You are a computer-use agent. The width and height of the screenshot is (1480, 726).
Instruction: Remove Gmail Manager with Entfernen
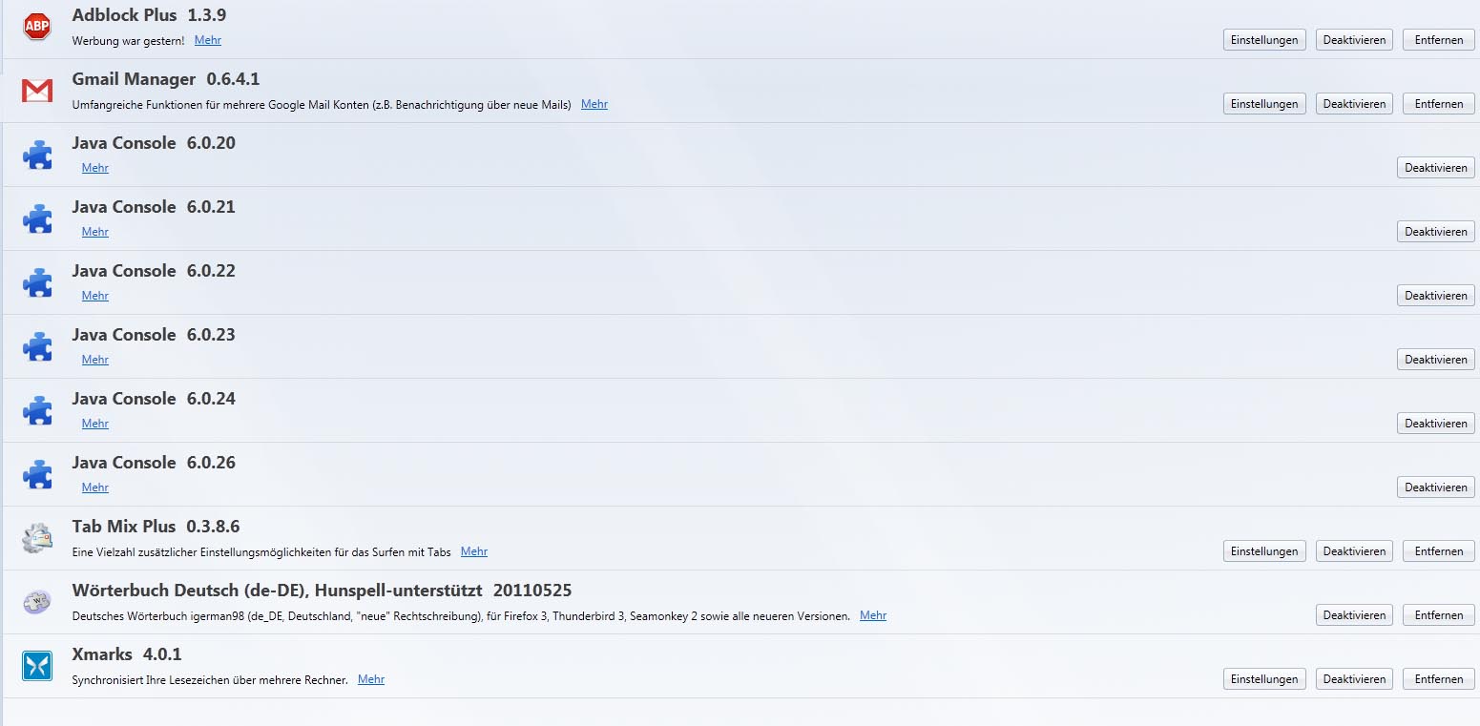click(x=1439, y=104)
